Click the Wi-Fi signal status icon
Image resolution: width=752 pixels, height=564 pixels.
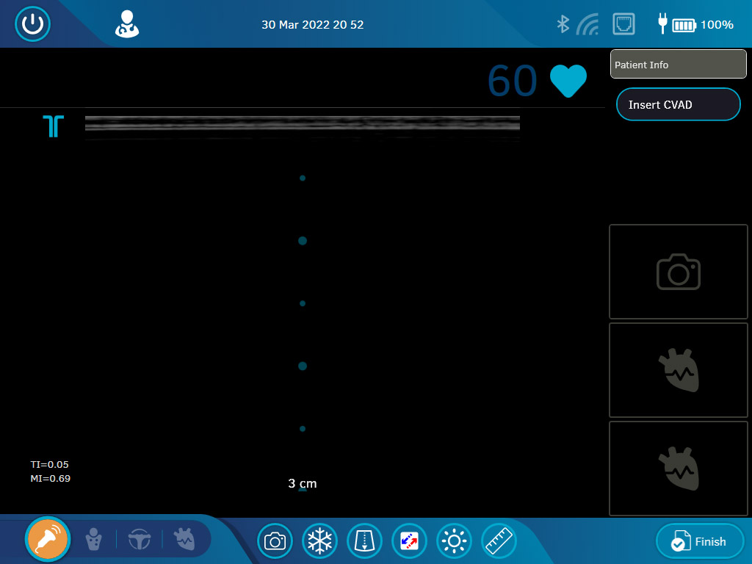pyautogui.click(x=587, y=25)
